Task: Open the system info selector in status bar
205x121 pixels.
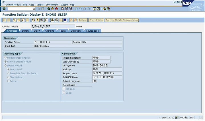Action: pos(176,118)
